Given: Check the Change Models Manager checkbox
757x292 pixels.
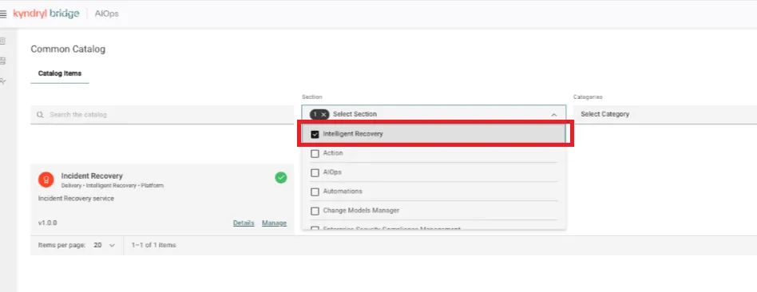Looking at the screenshot, I should (315, 211).
